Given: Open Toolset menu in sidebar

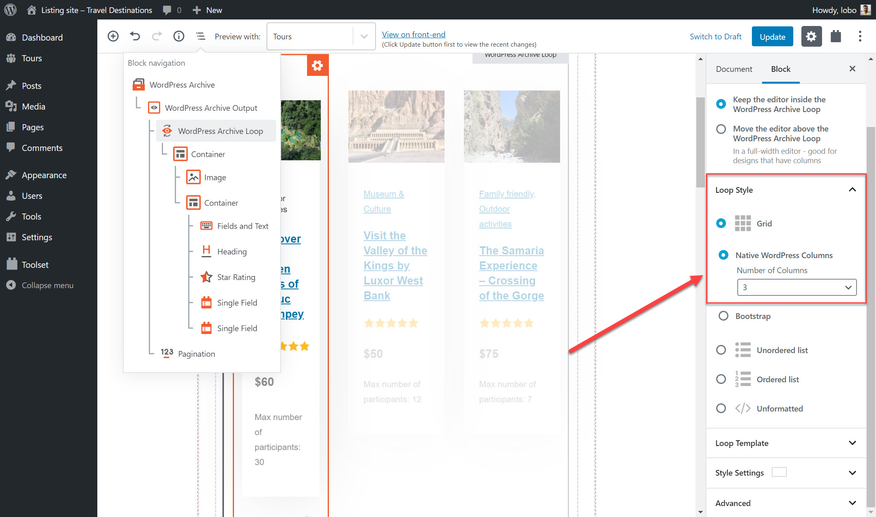Looking at the screenshot, I should pos(35,265).
